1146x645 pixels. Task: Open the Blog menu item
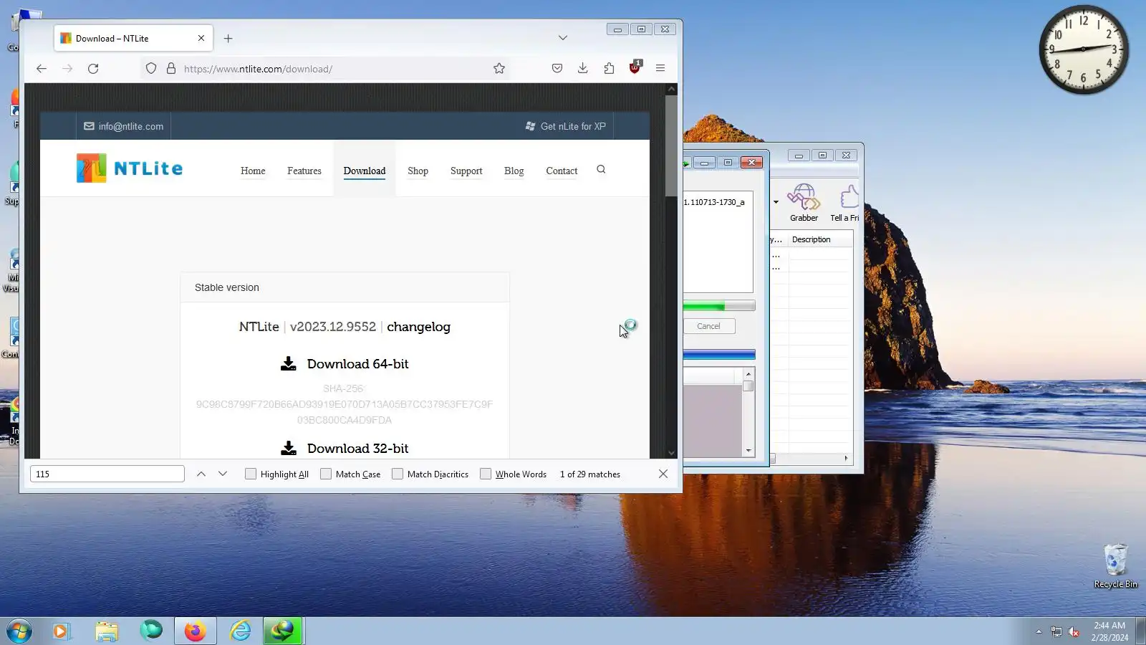(514, 171)
